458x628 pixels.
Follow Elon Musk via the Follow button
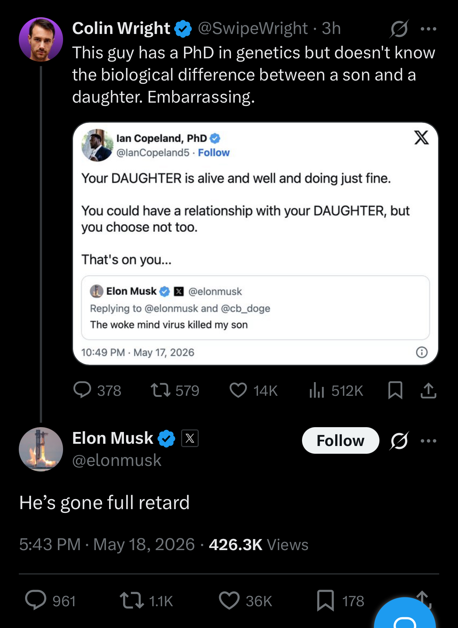(340, 440)
